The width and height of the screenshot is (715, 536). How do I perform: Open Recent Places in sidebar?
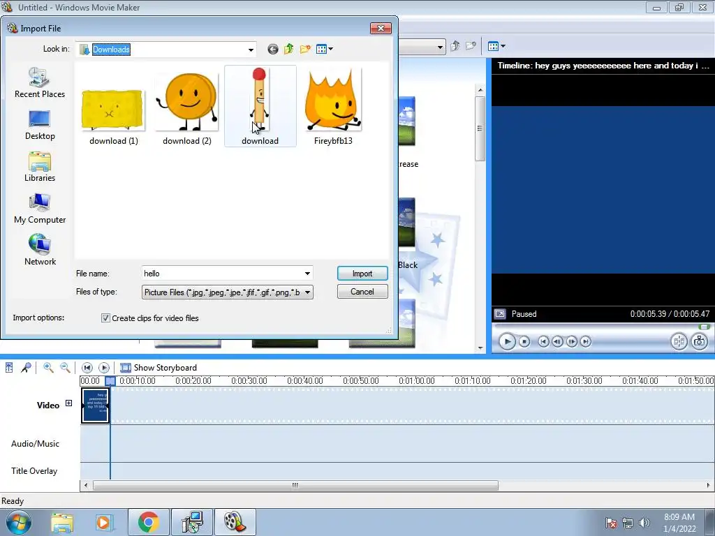pyautogui.click(x=40, y=82)
